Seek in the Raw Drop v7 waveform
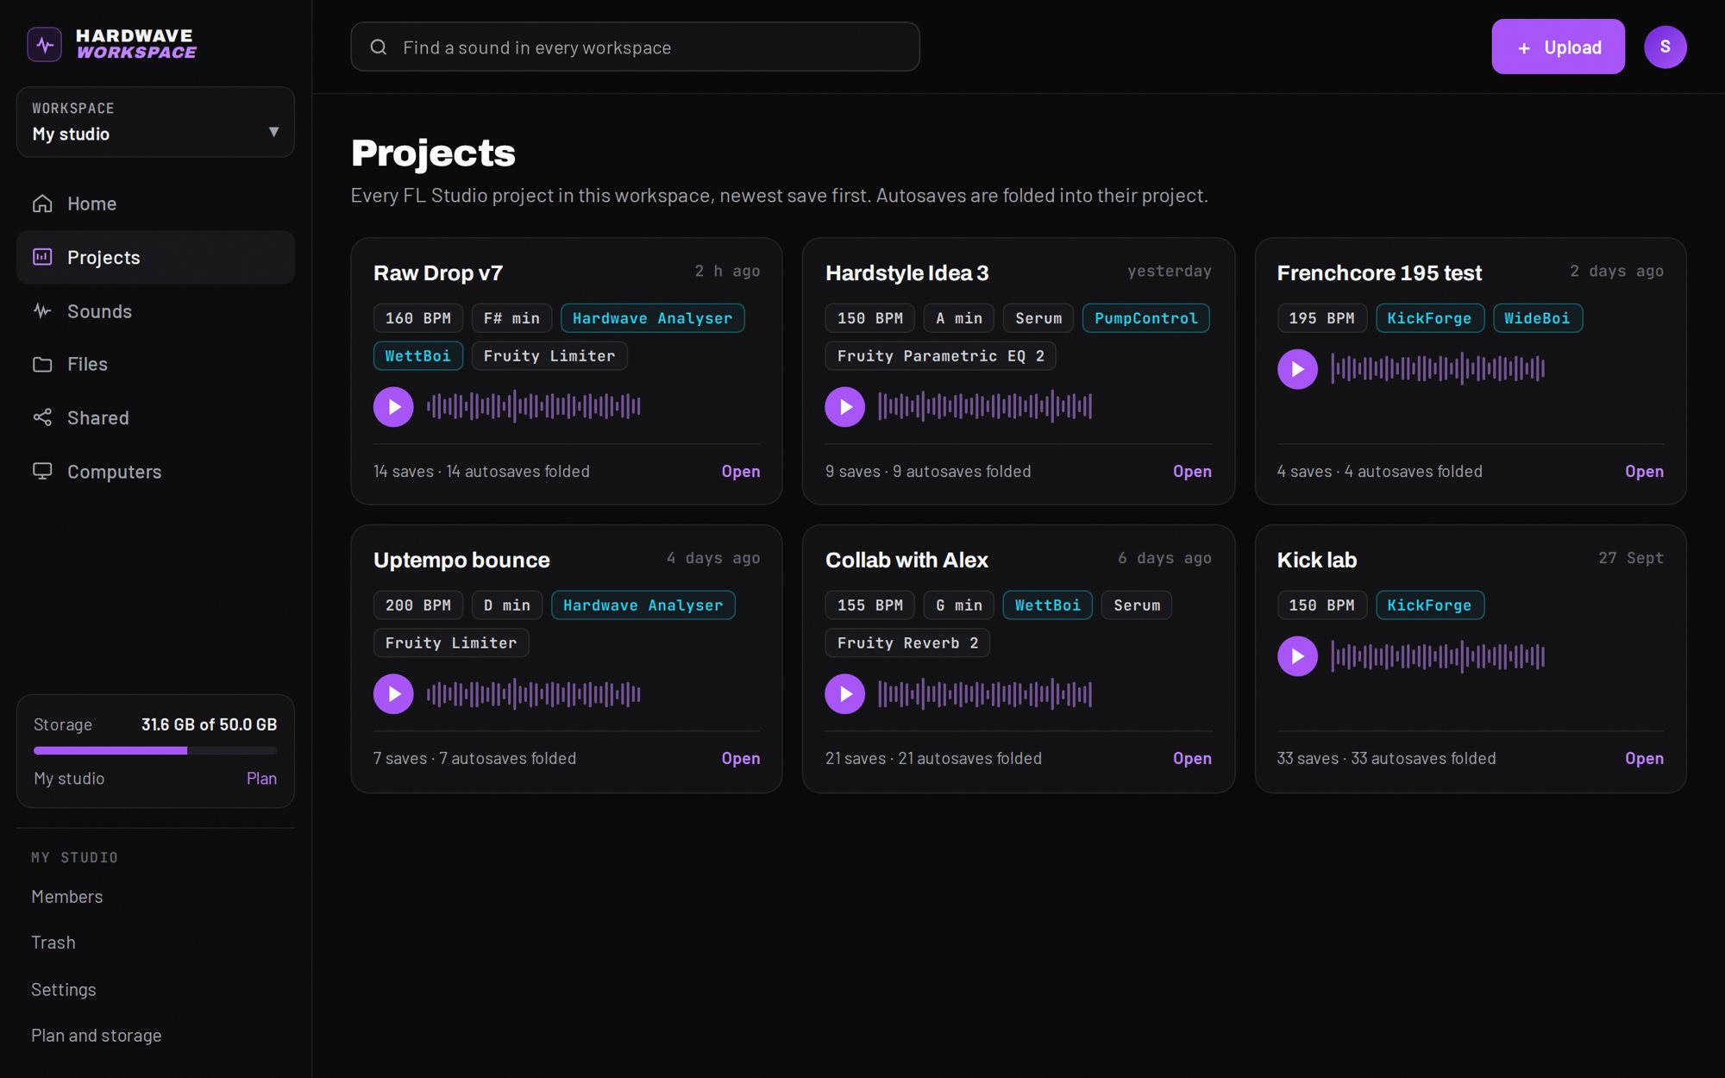This screenshot has height=1078, width=1725. pyautogui.click(x=534, y=406)
